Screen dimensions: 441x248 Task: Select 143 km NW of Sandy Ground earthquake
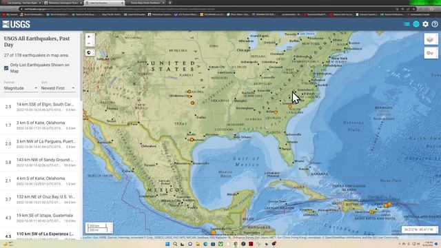coord(41,163)
